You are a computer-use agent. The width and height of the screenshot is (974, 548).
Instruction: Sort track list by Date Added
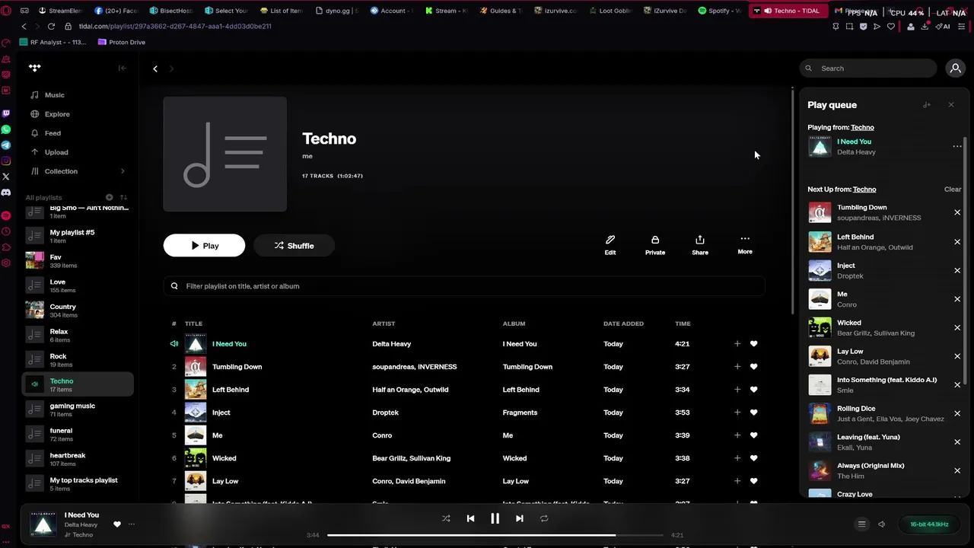point(623,323)
